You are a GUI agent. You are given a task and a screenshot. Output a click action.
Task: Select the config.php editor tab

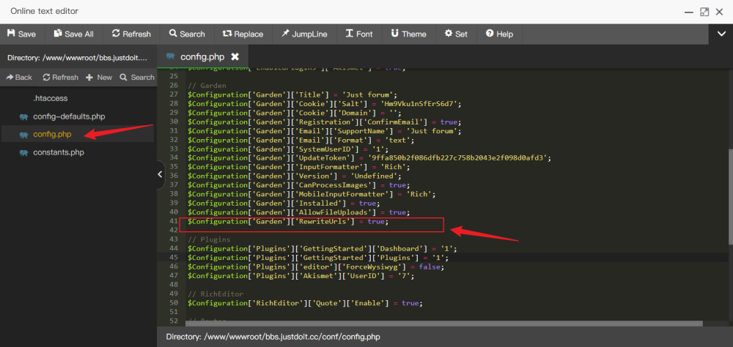(x=197, y=56)
